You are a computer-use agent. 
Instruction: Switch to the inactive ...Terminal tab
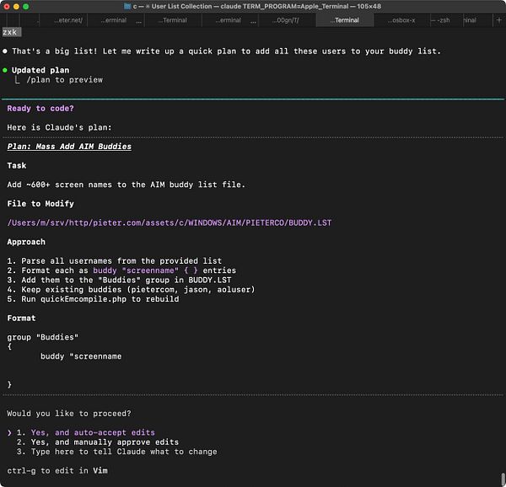[173, 20]
